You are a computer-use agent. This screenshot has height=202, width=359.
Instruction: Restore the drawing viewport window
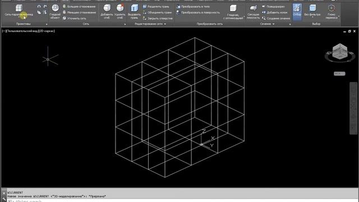click(349, 31)
